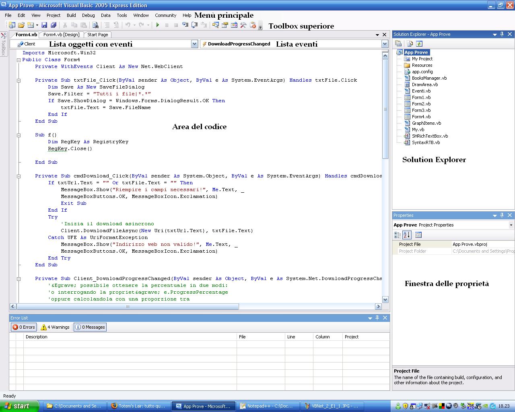Click the code editor horizontal scrollbar thumb

[128, 307]
